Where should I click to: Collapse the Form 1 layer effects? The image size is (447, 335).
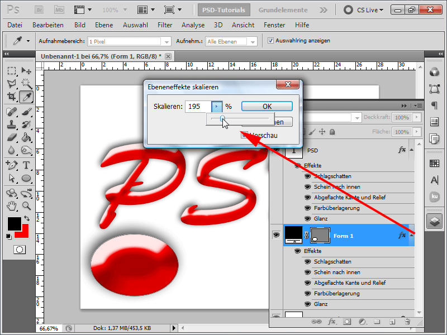tap(411, 235)
